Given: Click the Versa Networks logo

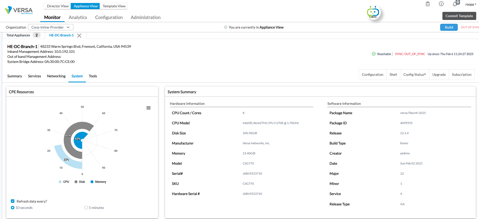Looking at the screenshot, I should (x=19, y=10).
